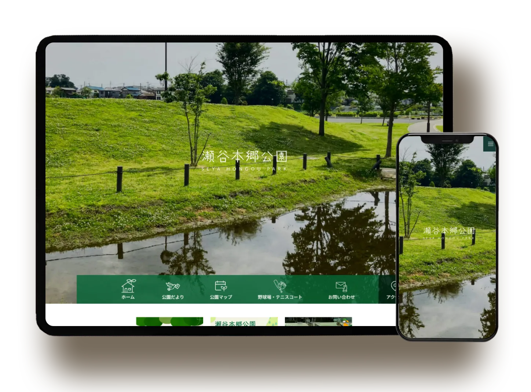Open the 瀬谷本郷公園 light green banner thumbnail
The width and height of the screenshot is (531, 392).
(244, 321)
